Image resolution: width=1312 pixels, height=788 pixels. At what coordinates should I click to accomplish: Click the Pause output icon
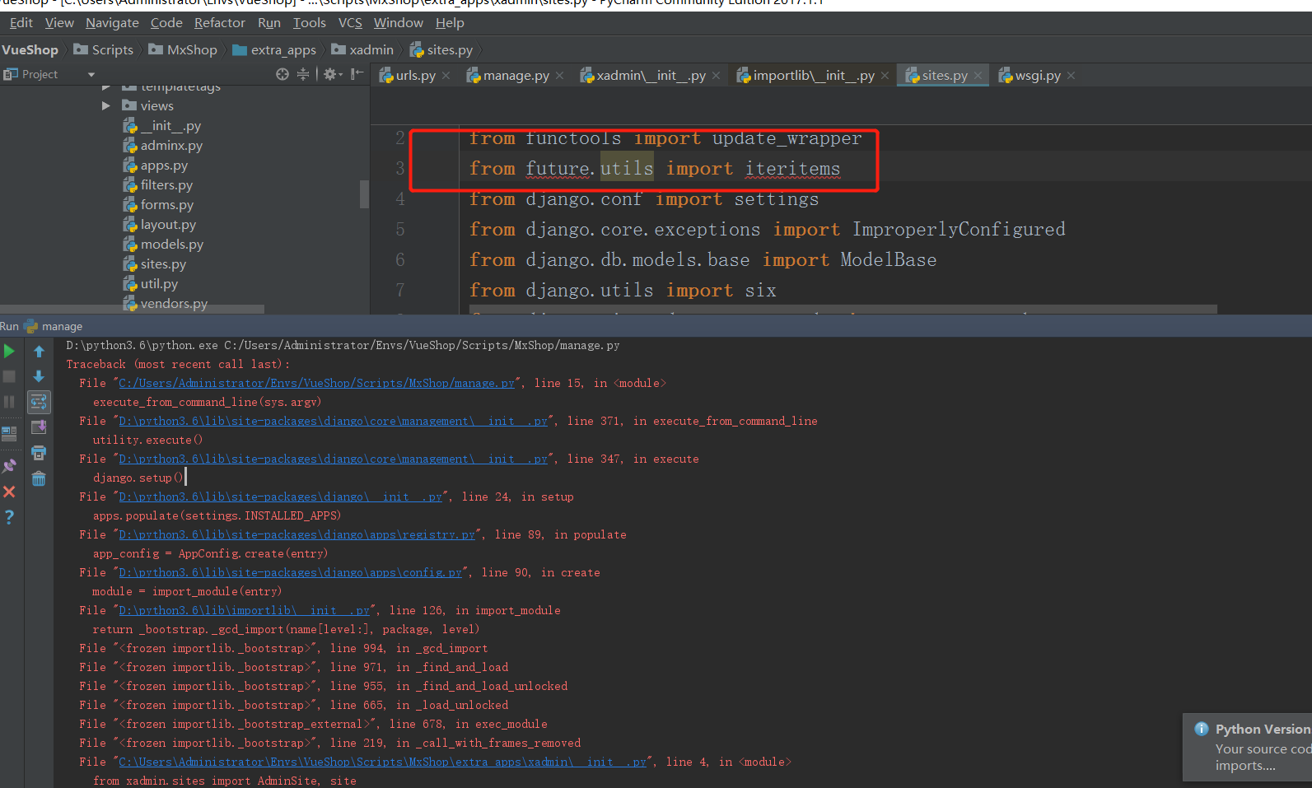pyautogui.click(x=9, y=402)
